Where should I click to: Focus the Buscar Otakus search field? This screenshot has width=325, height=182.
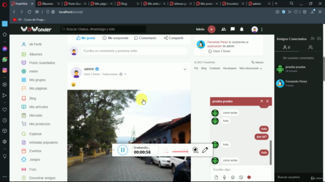[103, 29]
